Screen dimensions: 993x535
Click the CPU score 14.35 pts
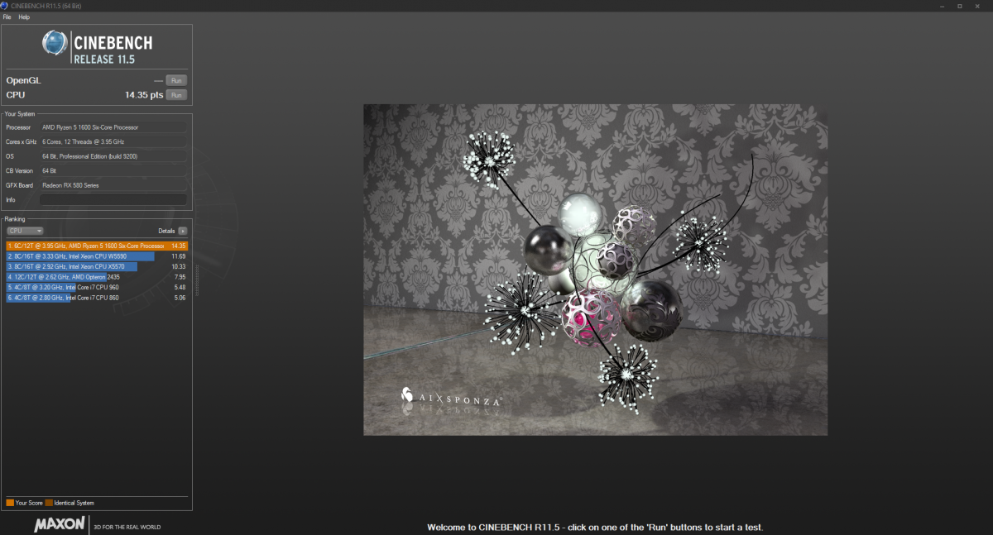click(x=144, y=95)
